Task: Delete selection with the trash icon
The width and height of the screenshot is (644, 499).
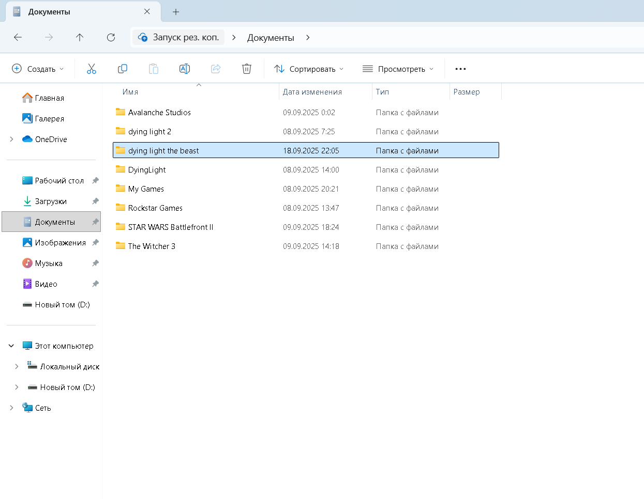Action: 247,69
